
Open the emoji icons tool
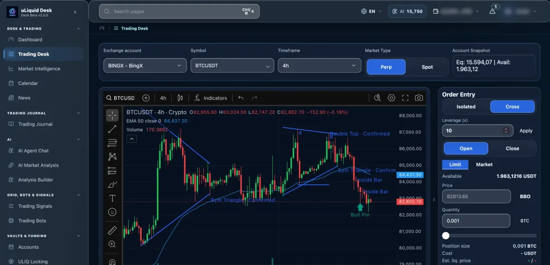112,212
